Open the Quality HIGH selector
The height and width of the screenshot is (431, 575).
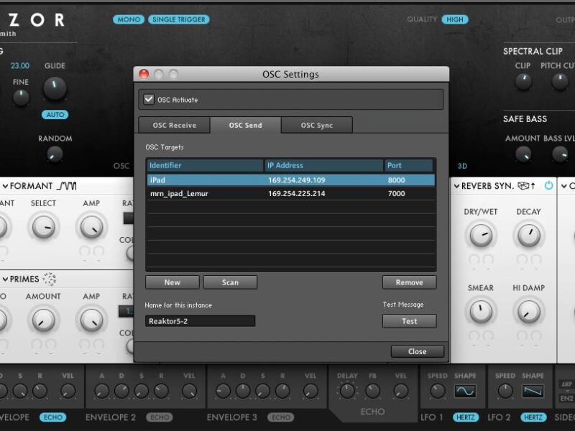tap(454, 19)
